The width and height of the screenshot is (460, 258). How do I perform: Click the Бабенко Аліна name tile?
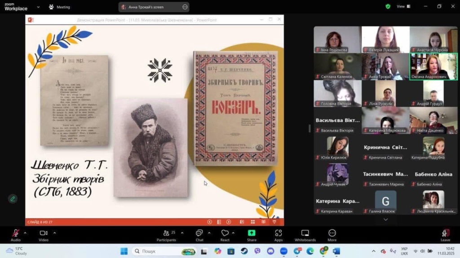[x=433, y=177]
